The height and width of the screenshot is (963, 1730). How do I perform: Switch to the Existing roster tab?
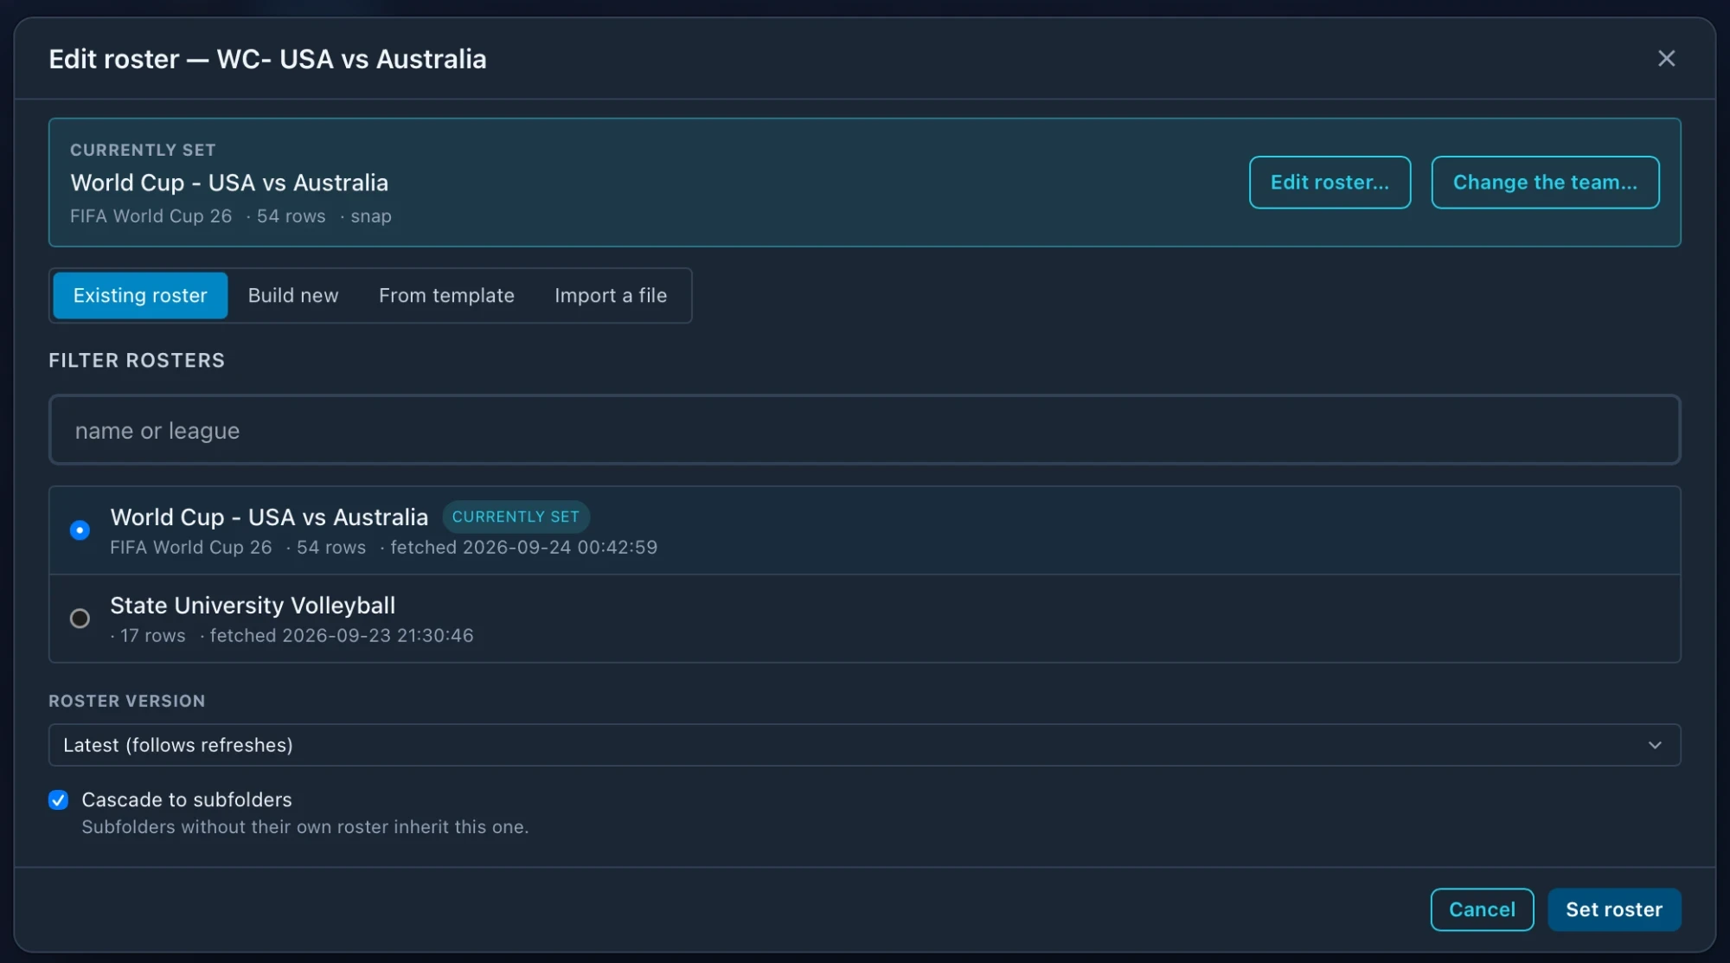[140, 295]
